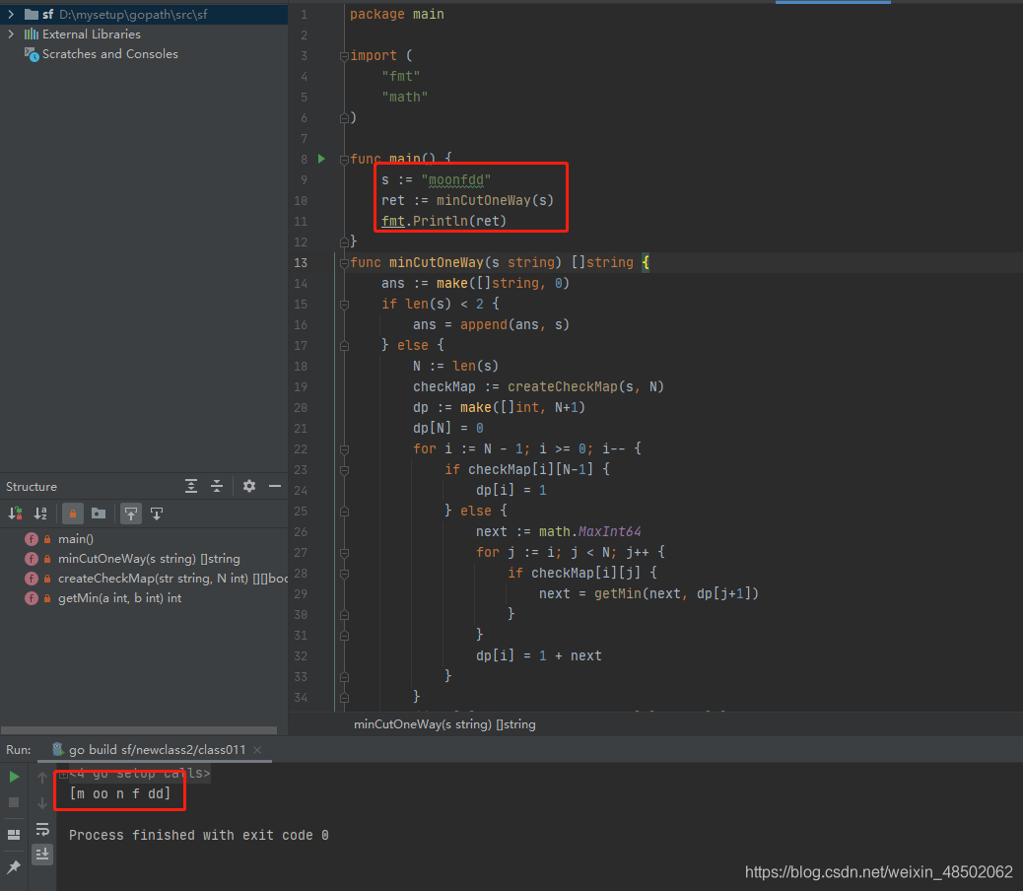
Task: Click the fmt.Println(ret) statement
Action: tap(443, 221)
